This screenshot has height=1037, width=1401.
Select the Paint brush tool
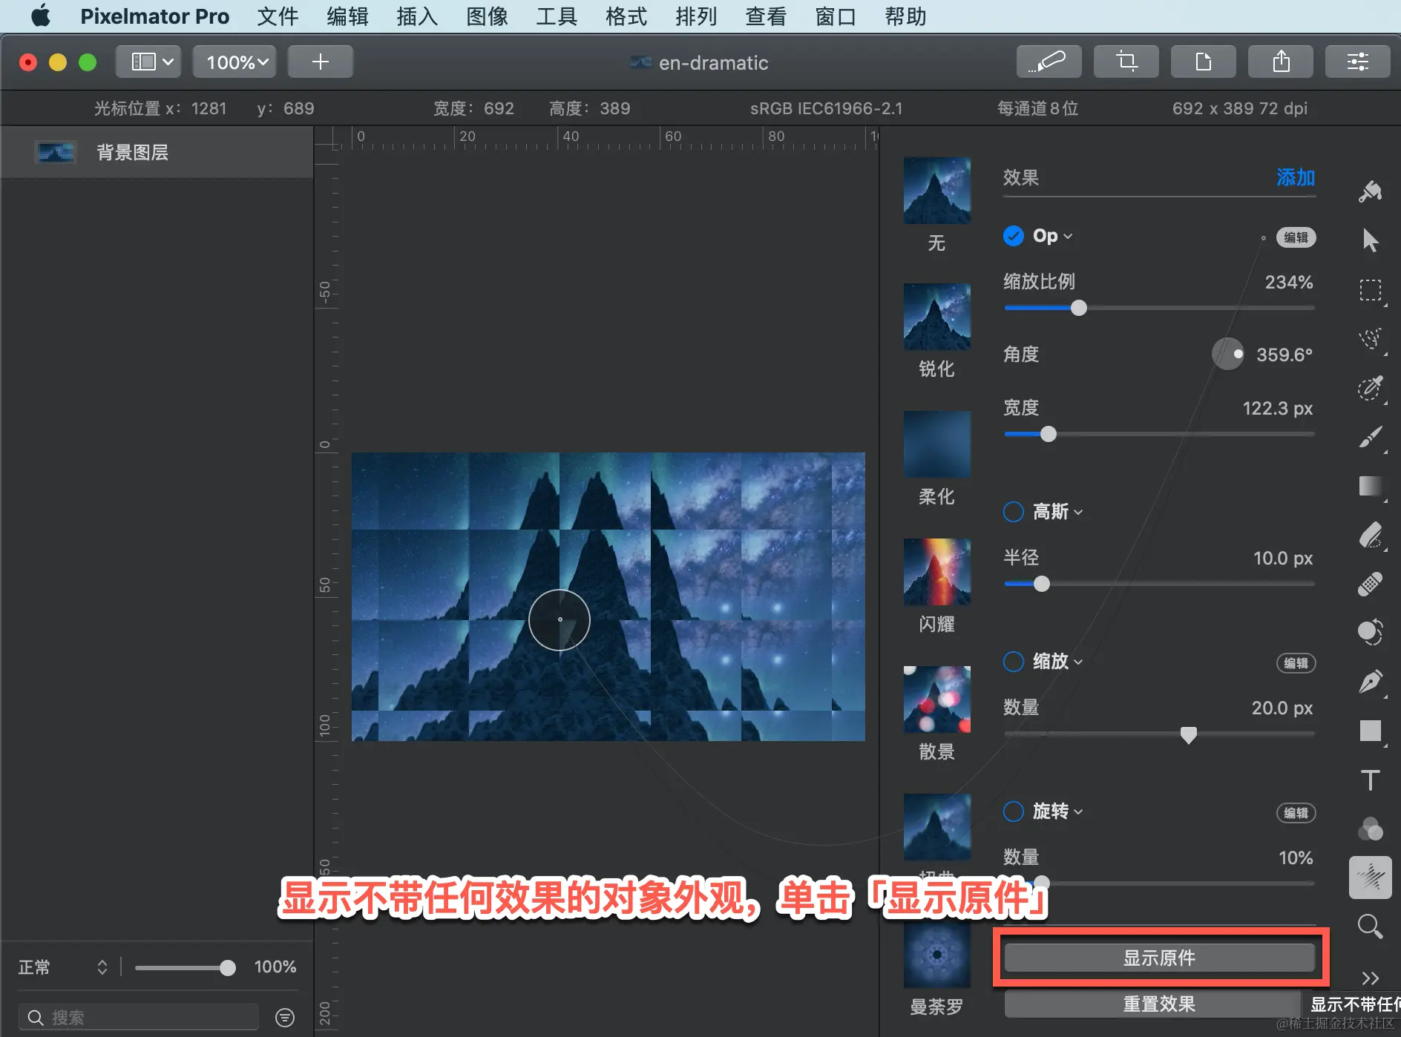1370,437
